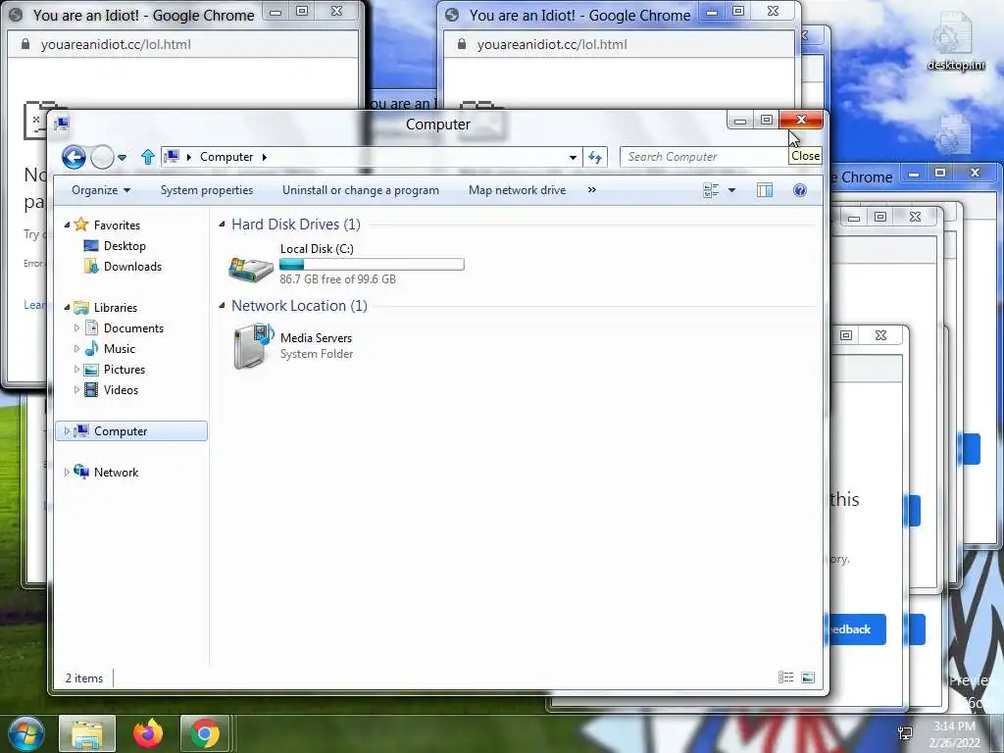Click Computer window title bar icon

(62, 124)
